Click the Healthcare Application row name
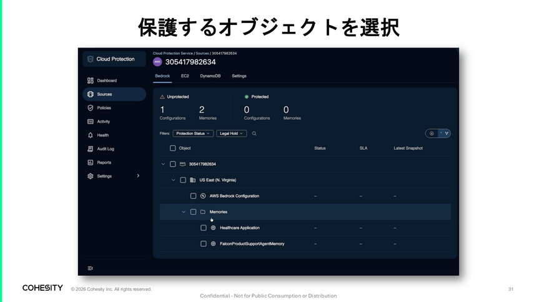The image size is (537, 302). pos(240,228)
